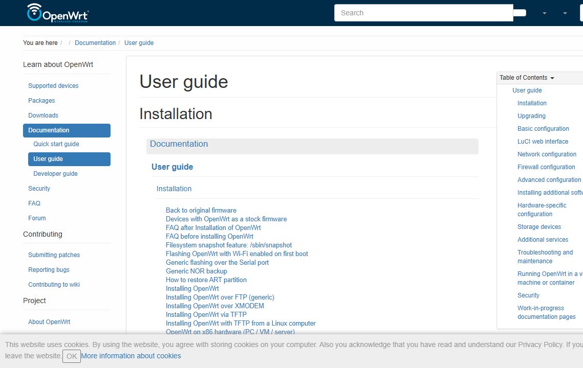The width and height of the screenshot is (583, 368).
Task: Visit the Forum sidebar link
Action: point(37,218)
